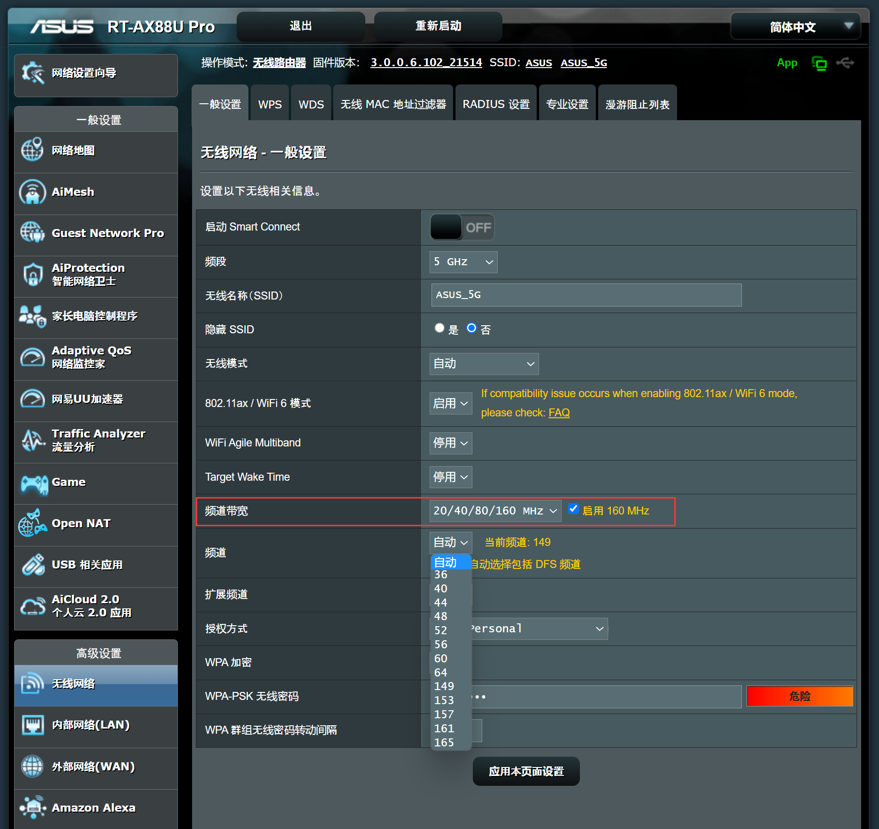Screen dimensions: 879x829
Task: Click the ASUS logo
Action: [62, 27]
